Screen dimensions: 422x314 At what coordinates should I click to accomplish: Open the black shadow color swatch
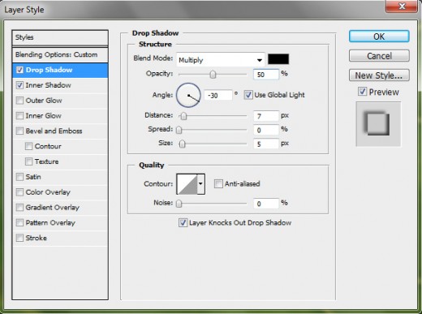278,59
